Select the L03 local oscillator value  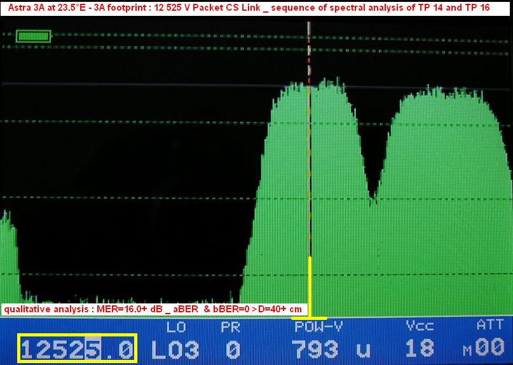[175, 348]
